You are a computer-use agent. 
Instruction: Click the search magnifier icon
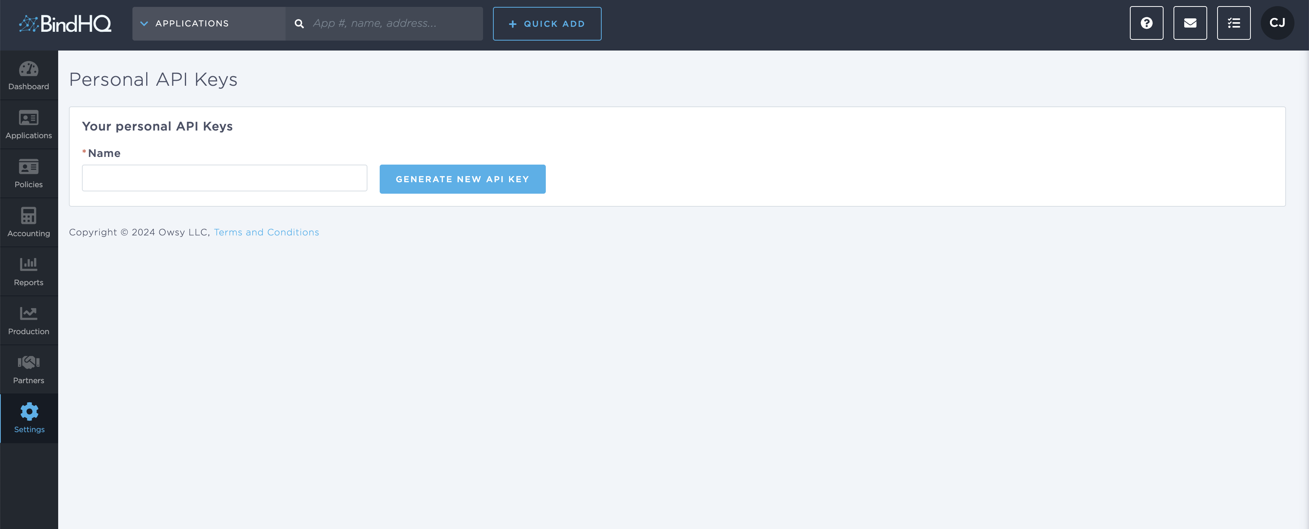click(x=299, y=23)
